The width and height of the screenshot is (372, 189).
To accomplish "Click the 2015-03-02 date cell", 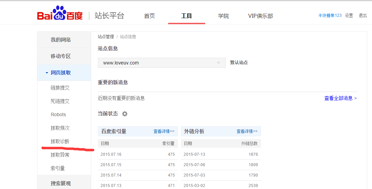I will 194,186.
